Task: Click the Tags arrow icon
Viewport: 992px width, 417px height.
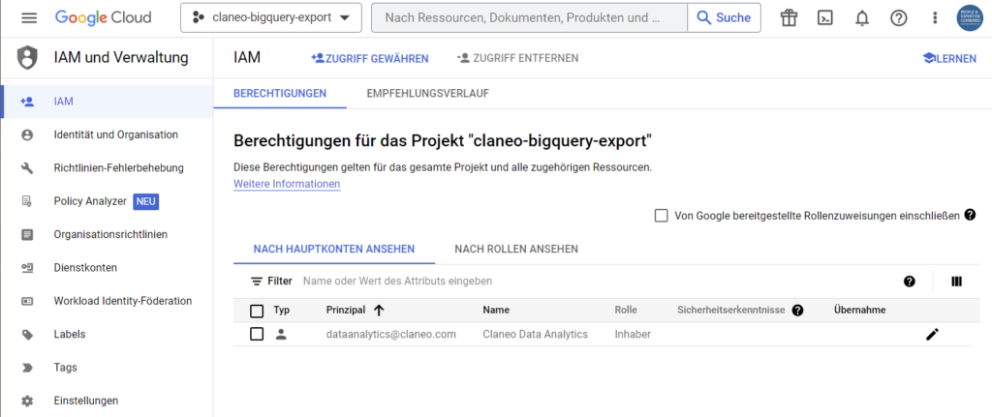Action: (27, 367)
